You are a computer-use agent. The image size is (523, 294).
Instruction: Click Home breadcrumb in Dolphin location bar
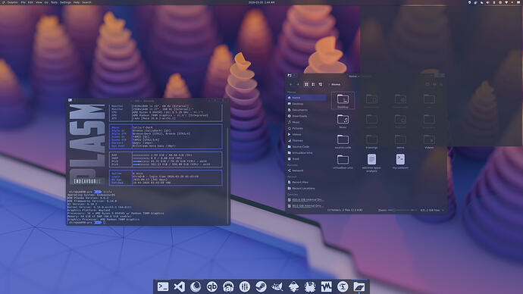pos(336,84)
